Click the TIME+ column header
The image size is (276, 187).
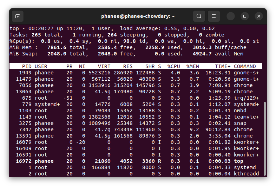pos(223,66)
